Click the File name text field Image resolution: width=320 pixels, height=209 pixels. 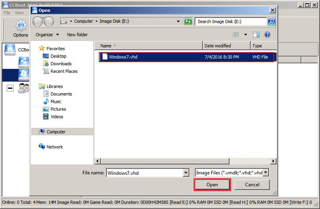pyautogui.click(x=145, y=173)
